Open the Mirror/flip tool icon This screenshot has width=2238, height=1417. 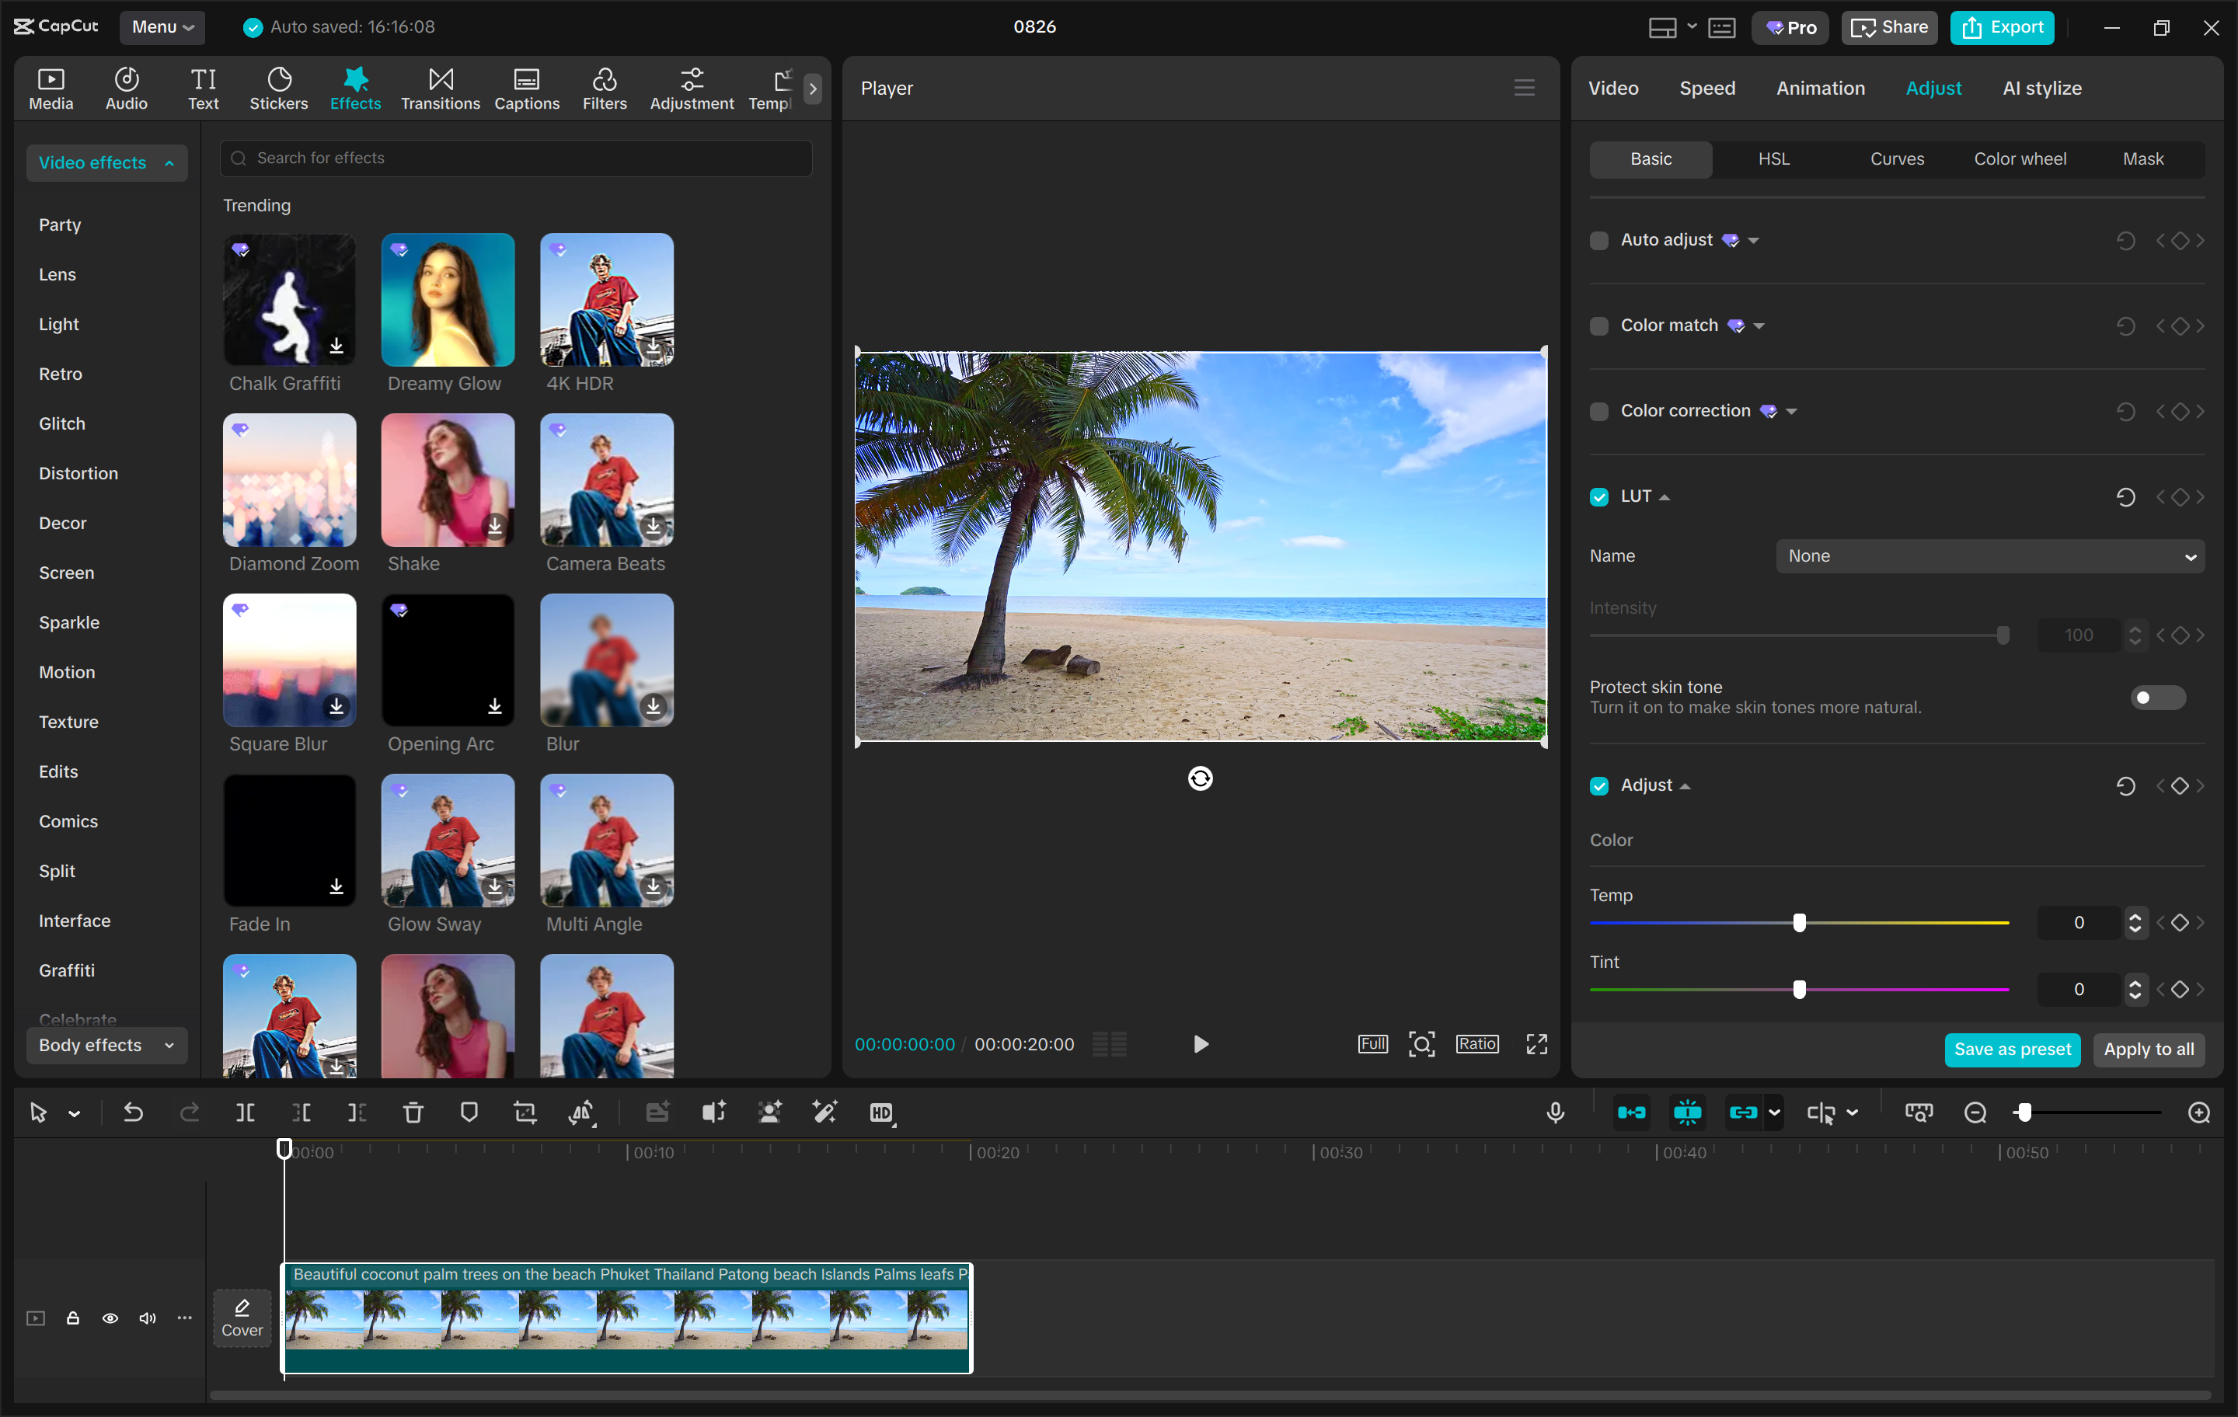point(583,1112)
